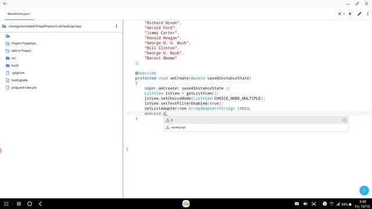Minimize the AIDE window
The height and width of the screenshot is (209, 372).
[x=348, y=4]
